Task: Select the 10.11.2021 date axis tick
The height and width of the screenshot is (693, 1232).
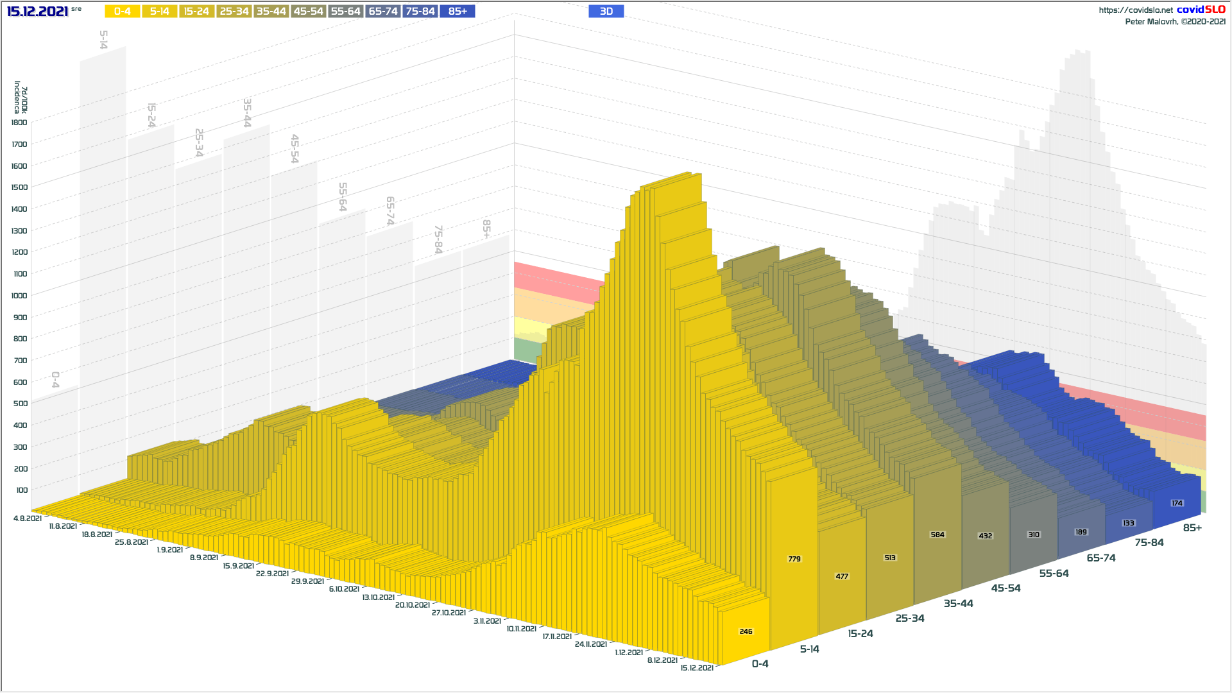Action: coord(521,629)
